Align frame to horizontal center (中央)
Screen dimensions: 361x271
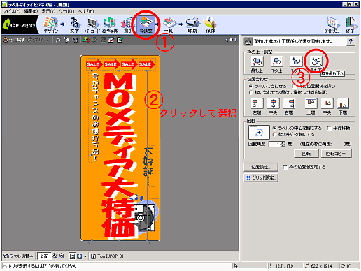pyautogui.click(x=273, y=103)
